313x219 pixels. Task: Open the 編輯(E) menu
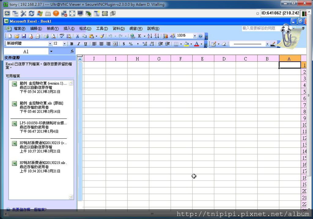tap(36, 29)
